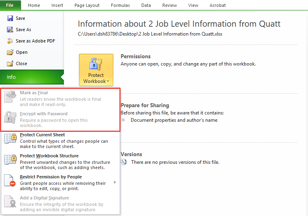Choose Close in the File sidebar
This screenshot has width=308, height=216.
(x=21, y=64)
